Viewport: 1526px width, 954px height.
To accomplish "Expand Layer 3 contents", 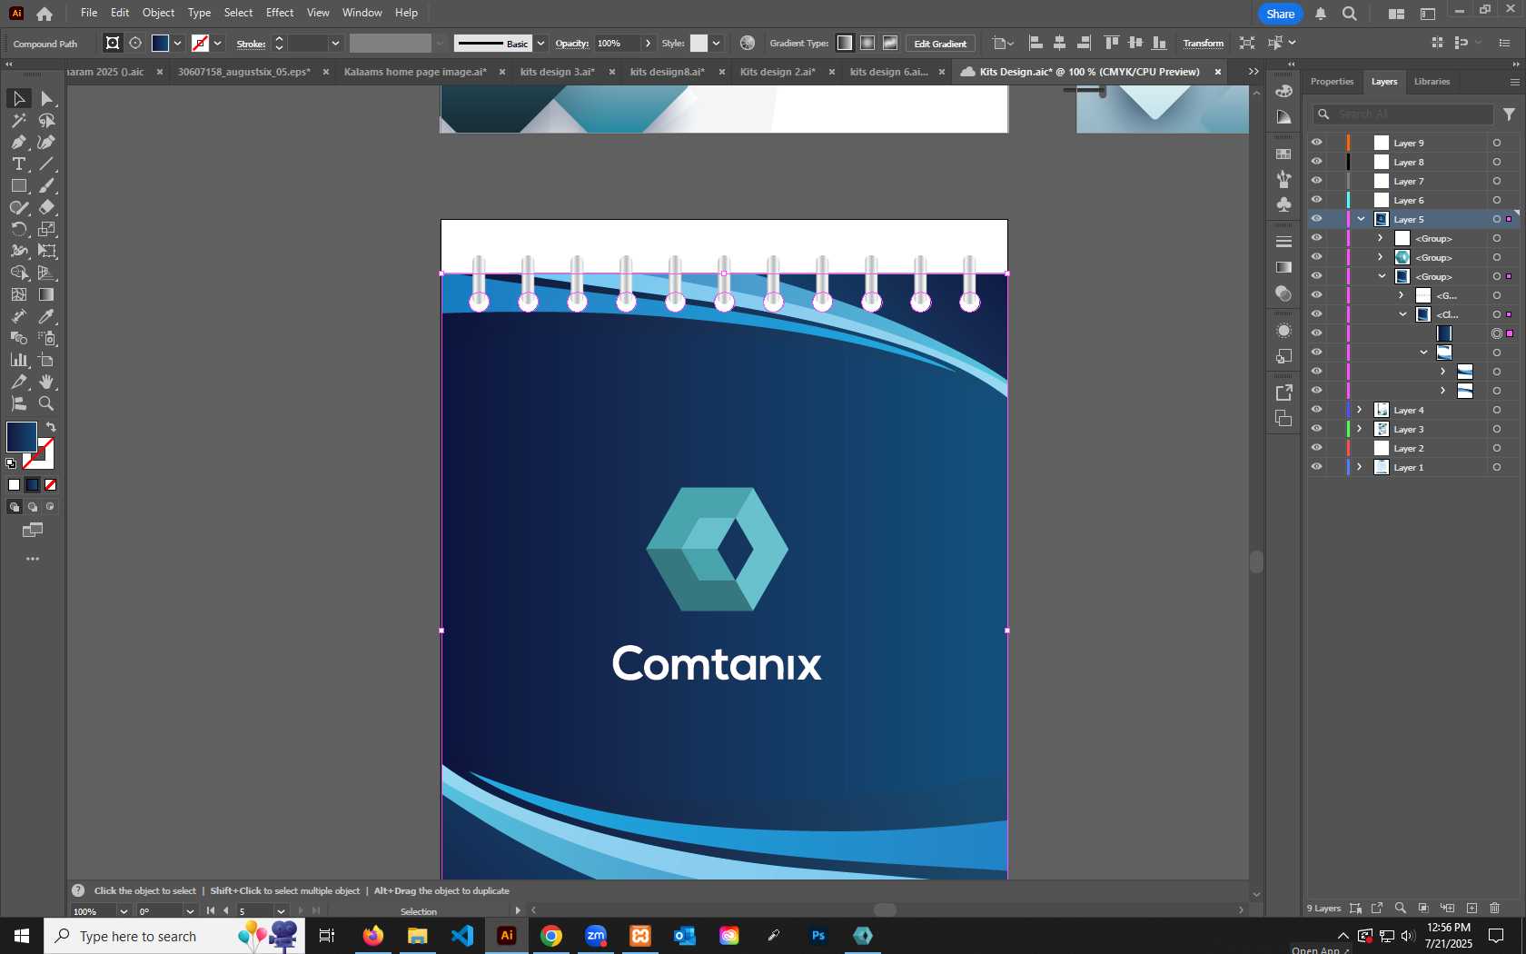I will 1360,429.
